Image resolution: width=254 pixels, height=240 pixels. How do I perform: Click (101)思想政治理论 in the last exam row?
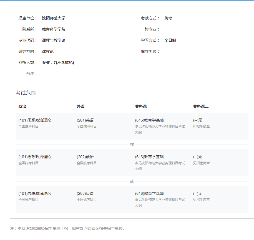(35, 193)
